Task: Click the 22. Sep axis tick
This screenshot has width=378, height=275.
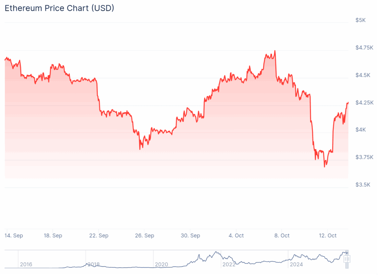Action: pos(99,236)
